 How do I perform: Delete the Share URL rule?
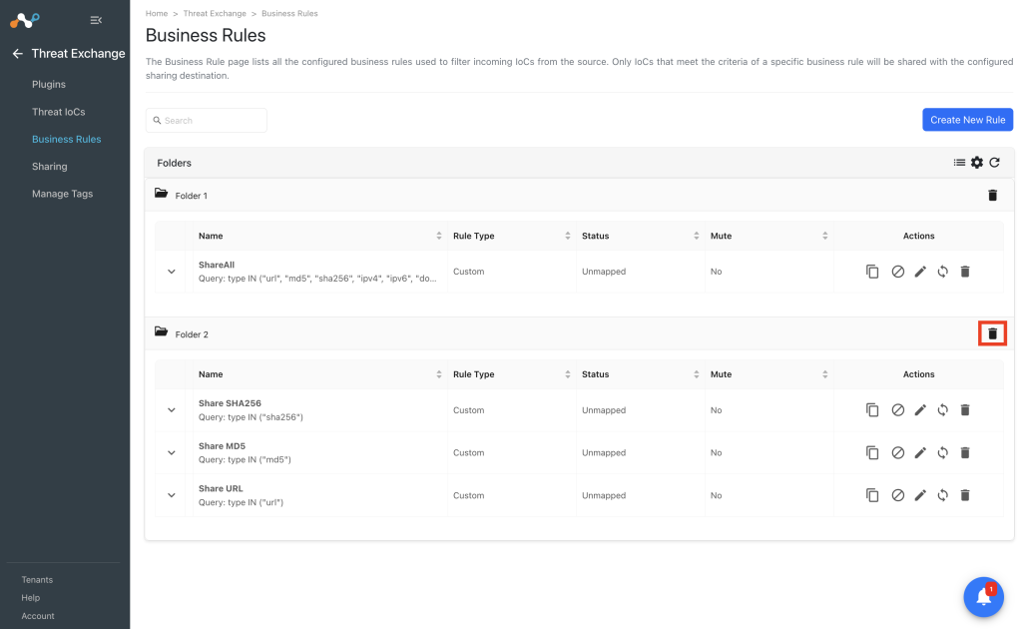coord(965,495)
